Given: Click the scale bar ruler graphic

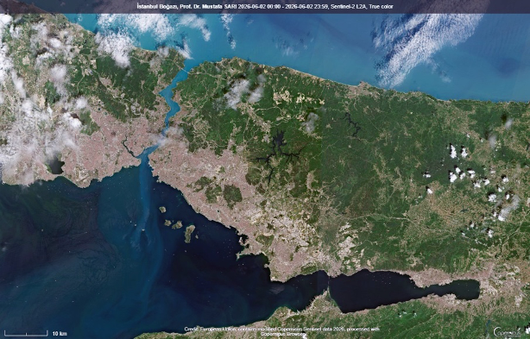Looking at the screenshot, I should point(26,334).
